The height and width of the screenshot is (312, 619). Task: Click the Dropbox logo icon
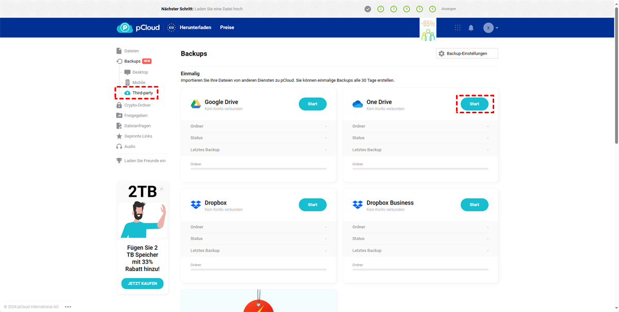tap(196, 205)
